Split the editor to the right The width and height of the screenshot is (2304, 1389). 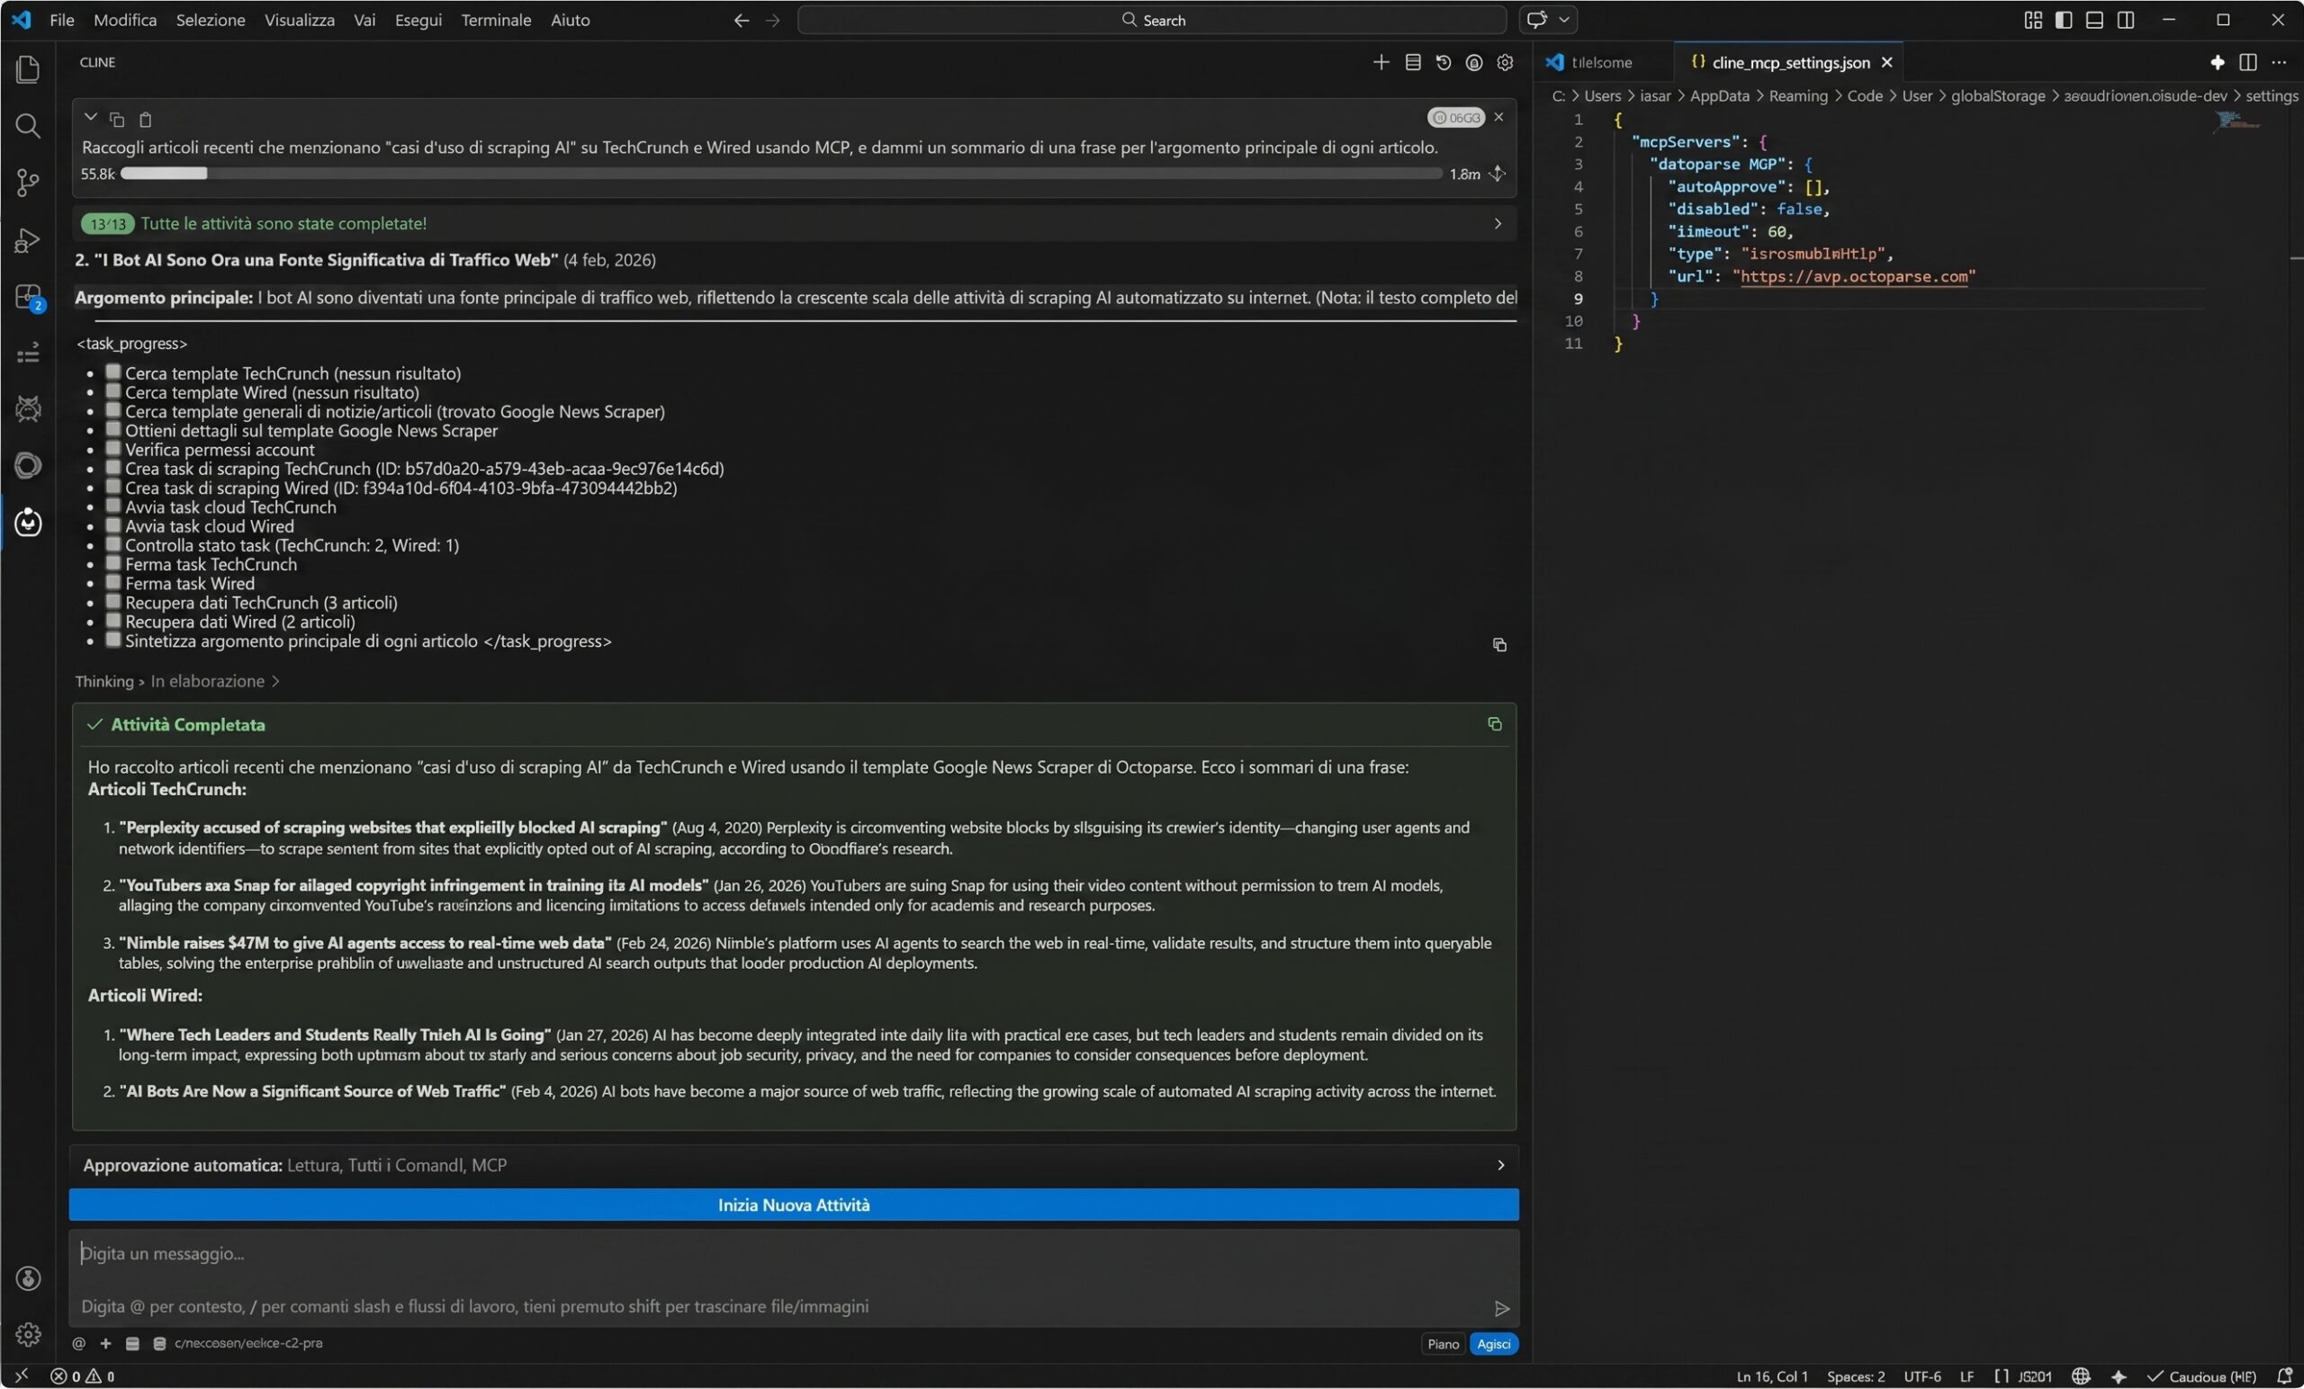(2248, 63)
